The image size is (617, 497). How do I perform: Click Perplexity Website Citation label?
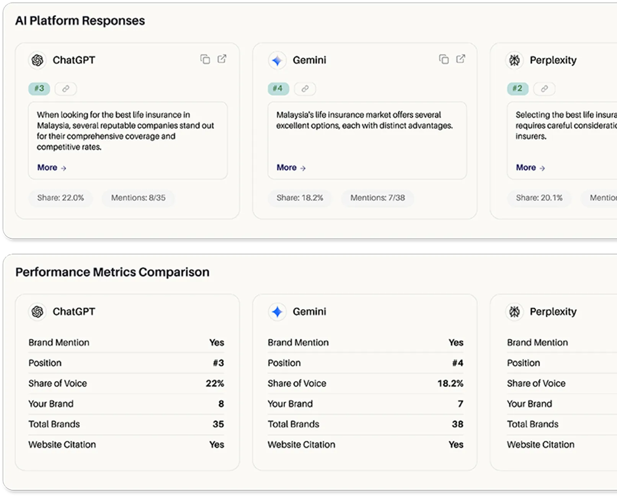pyautogui.click(x=541, y=445)
